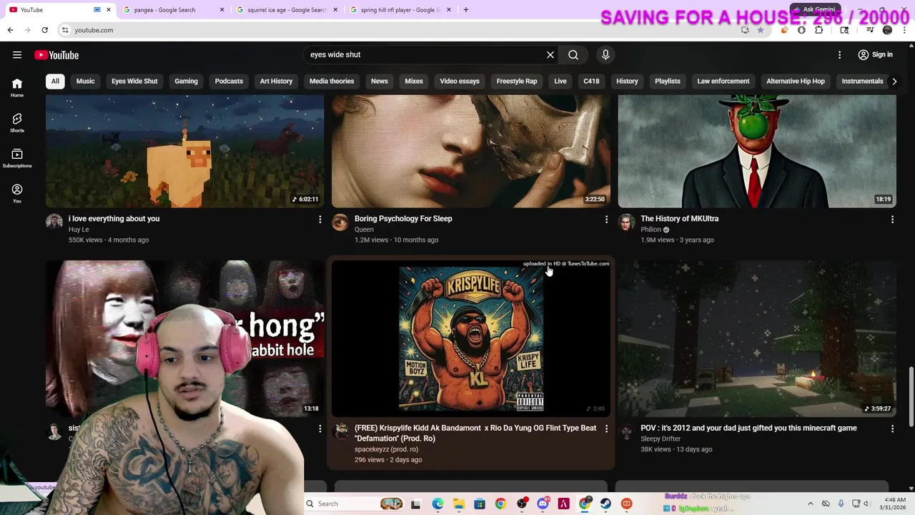Open the Chrome extensions puzzle icon

pyautogui.click(x=819, y=30)
